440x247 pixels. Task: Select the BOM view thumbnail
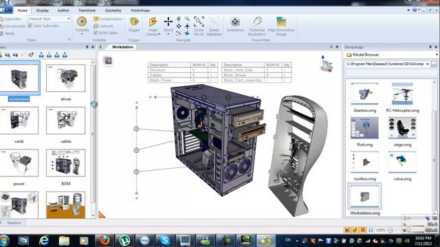pyautogui.click(x=66, y=163)
